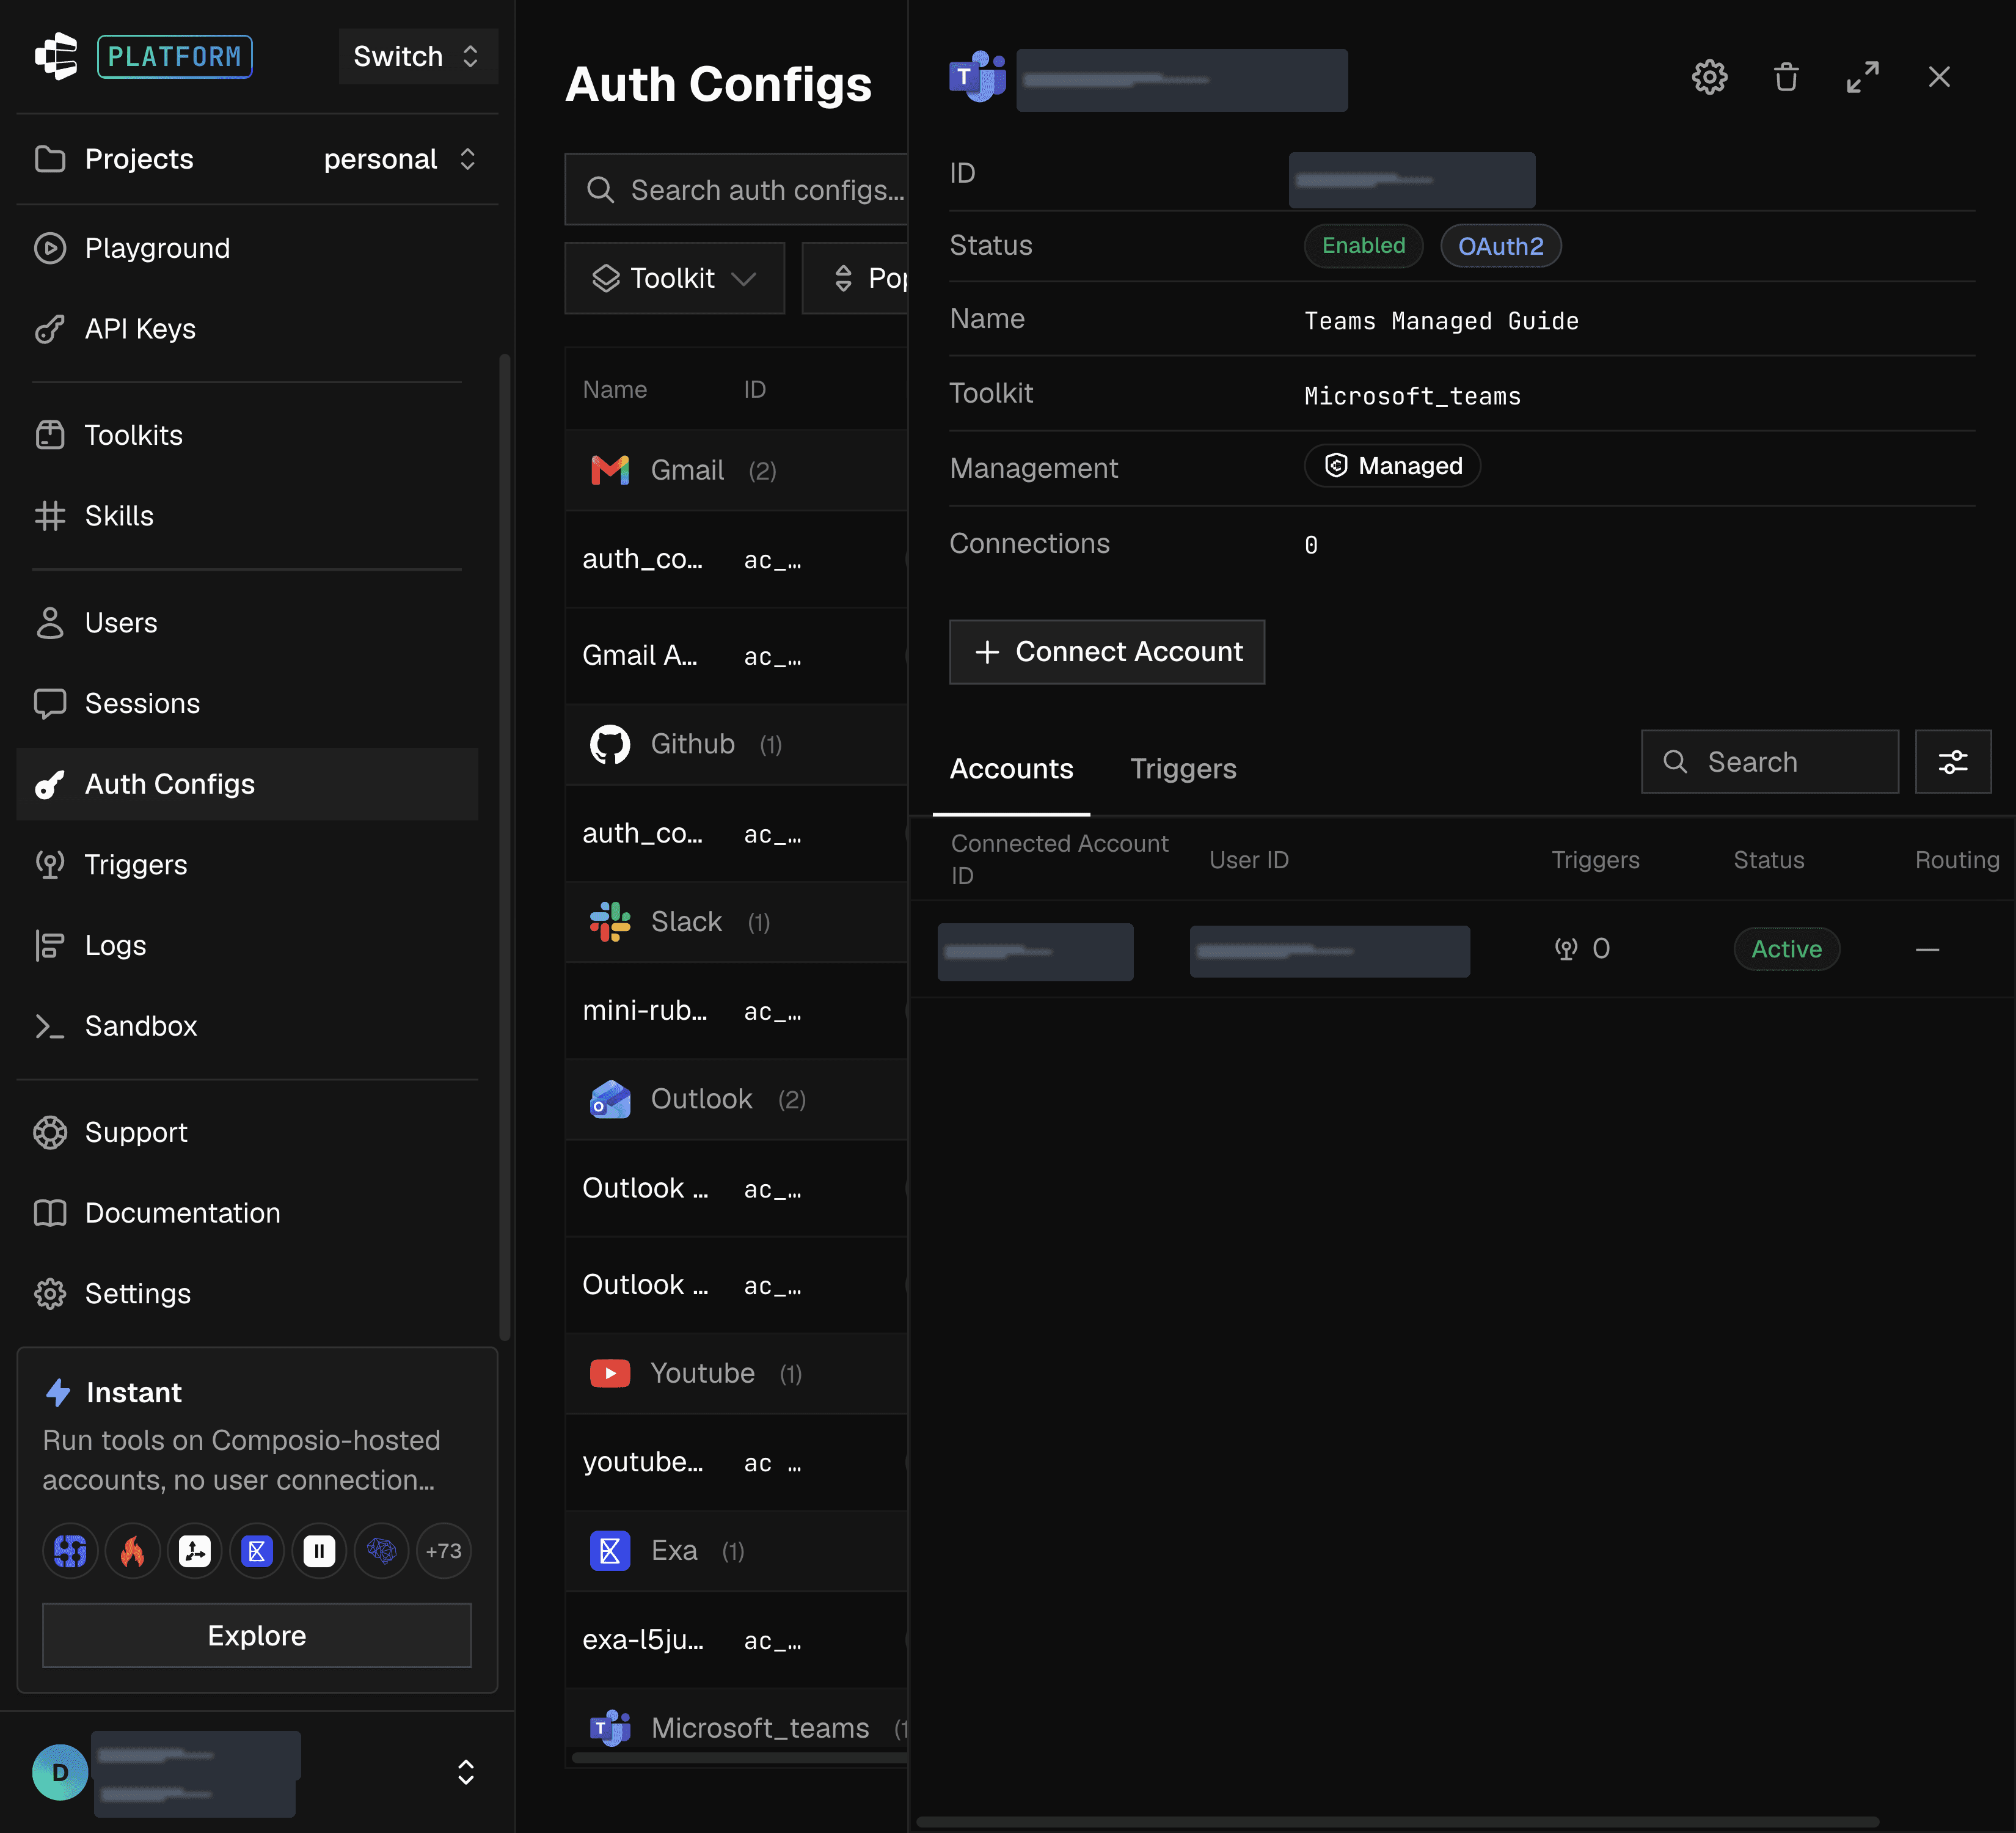The width and height of the screenshot is (2016, 1833).
Task: Click the Managed management badge
Action: 1392,466
